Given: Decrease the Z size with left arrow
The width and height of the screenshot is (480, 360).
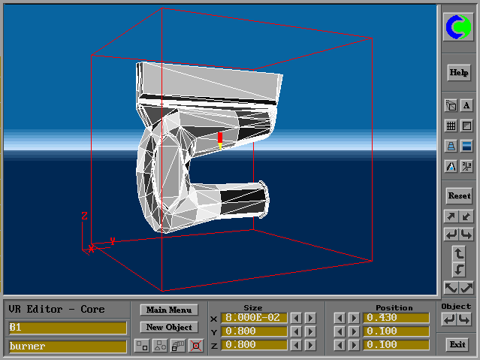Looking at the screenshot, I should [x=297, y=345].
